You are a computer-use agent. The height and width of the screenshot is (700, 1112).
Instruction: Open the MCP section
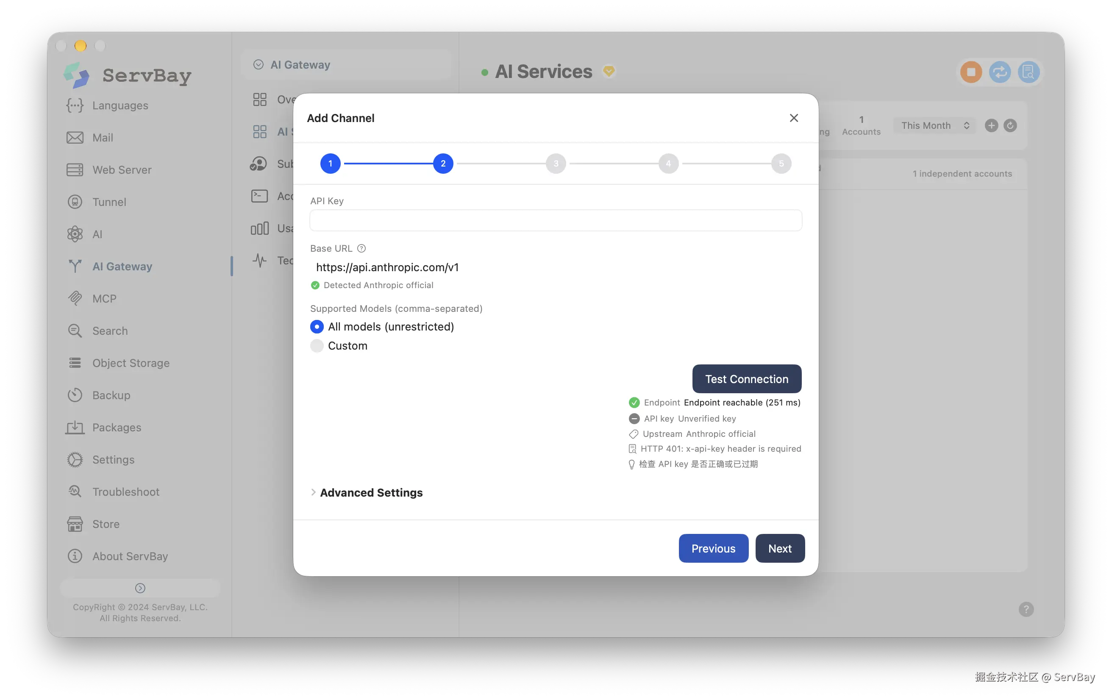click(92, 299)
